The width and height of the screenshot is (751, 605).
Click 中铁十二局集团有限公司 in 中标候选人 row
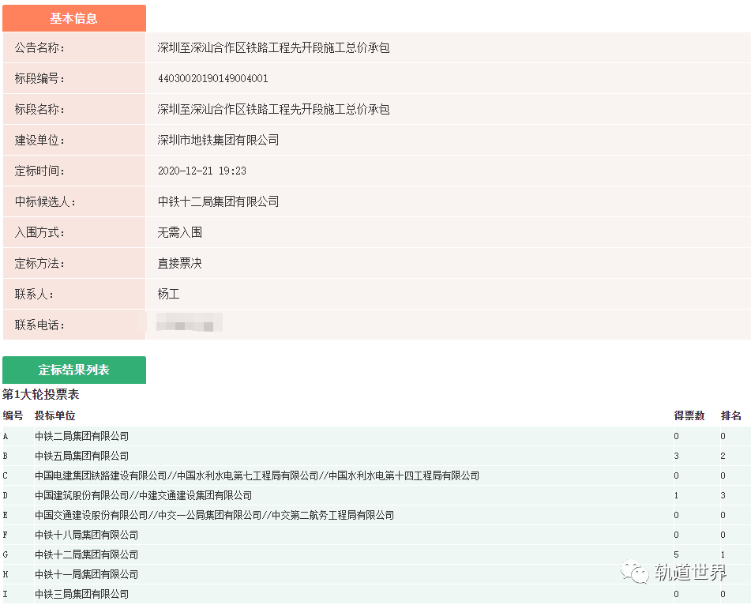(x=219, y=201)
